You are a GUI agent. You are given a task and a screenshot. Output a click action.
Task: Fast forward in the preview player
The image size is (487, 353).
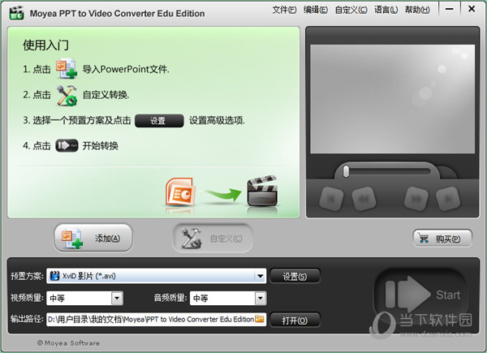coord(416,199)
